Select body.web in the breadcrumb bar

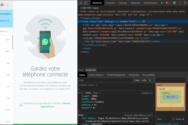91,70
